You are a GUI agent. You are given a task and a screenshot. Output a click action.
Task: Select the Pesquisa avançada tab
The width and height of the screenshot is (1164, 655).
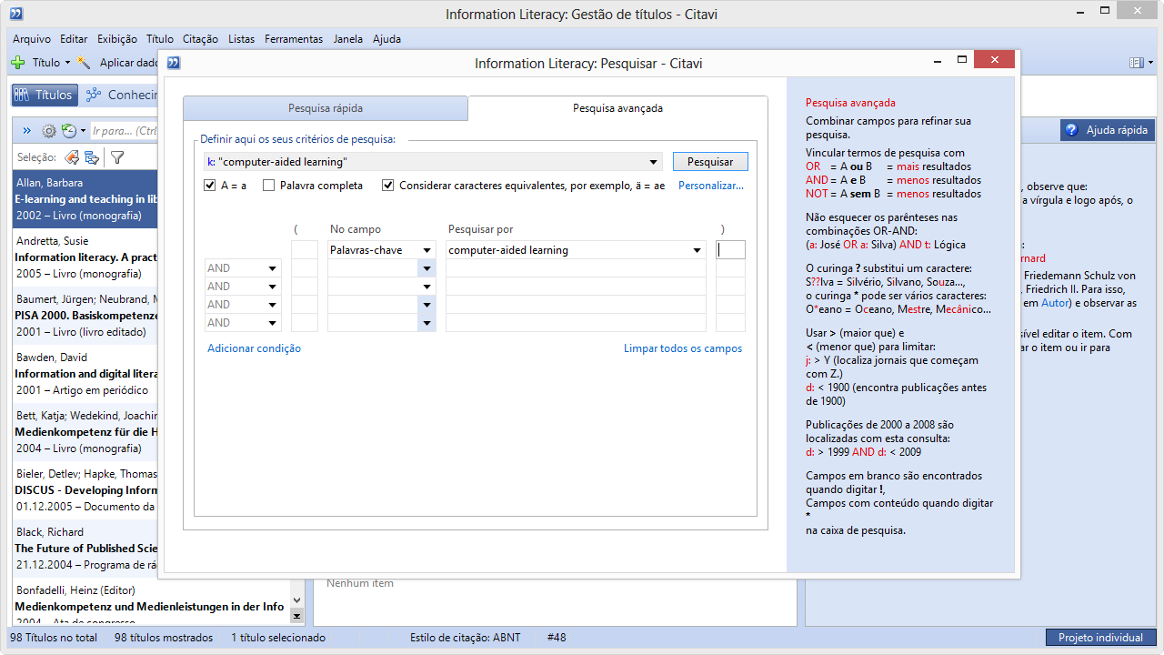pos(617,108)
